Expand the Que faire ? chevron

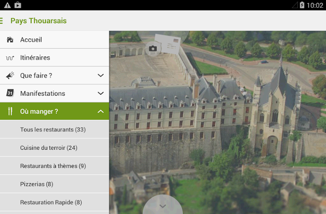pyautogui.click(x=101, y=75)
